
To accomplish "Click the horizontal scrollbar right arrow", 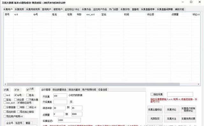I will click(x=198, y=84).
